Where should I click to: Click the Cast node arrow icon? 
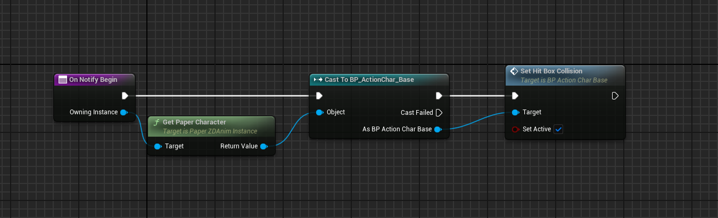318,80
